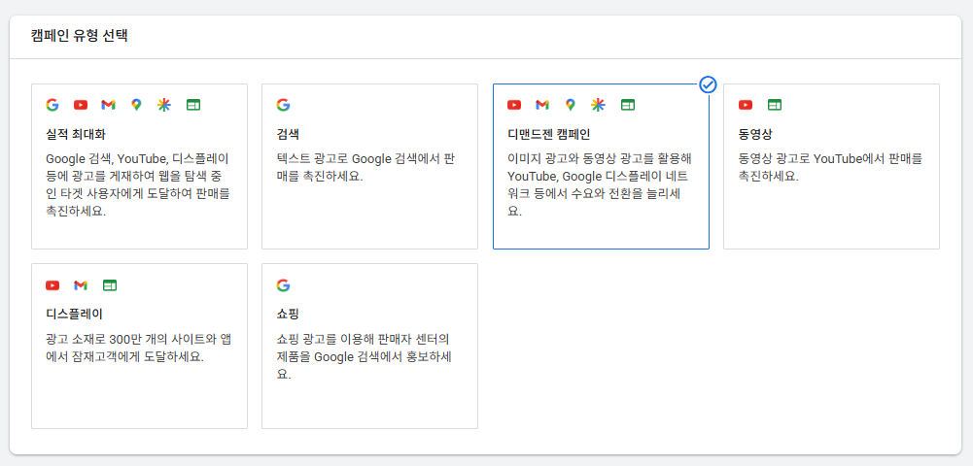Click the green Display icon in 동영상 card
This screenshot has height=466, width=973.
coord(775,105)
